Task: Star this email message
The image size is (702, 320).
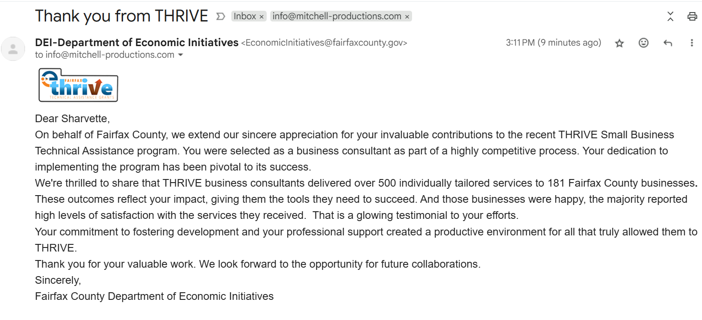Action: click(x=619, y=43)
